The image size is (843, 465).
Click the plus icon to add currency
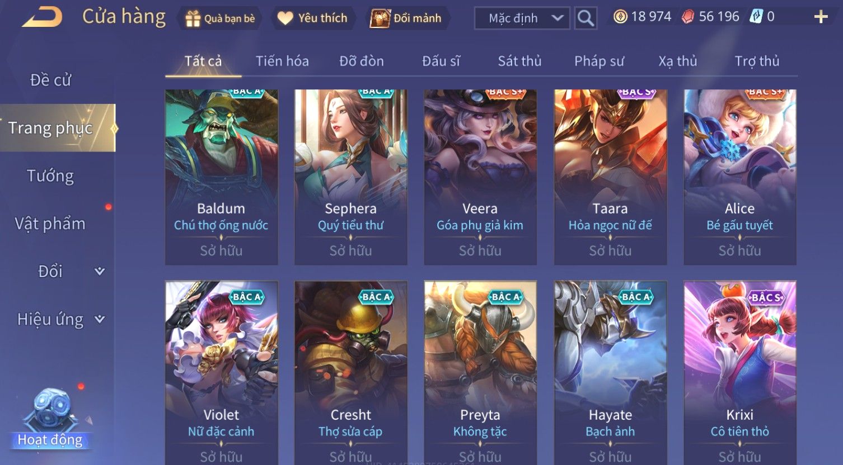pos(821,17)
